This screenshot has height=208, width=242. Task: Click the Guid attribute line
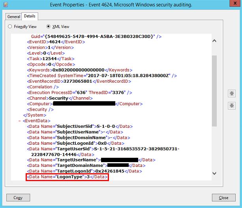click(96, 36)
